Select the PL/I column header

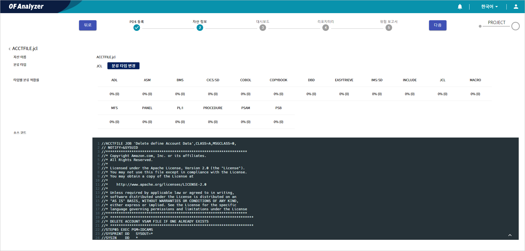[180, 108]
